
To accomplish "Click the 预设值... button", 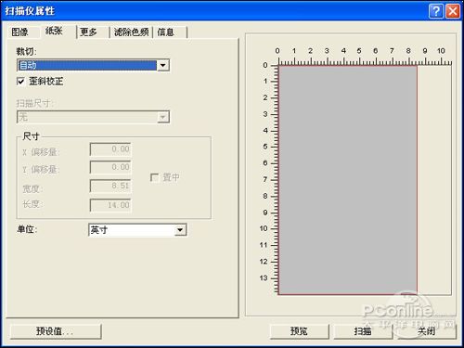I will pyautogui.click(x=56, y=331).
